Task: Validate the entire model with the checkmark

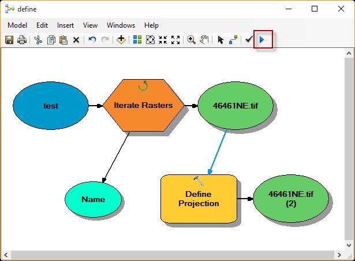Action: pyautogui.click(x=249, y=40)
